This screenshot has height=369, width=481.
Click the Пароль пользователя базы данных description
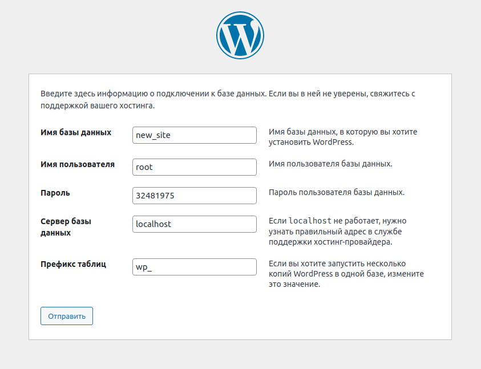tap(336, 192)
